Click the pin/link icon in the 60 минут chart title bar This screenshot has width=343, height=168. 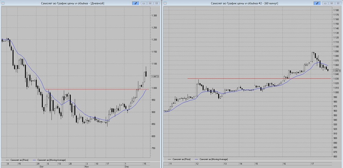pos(317,3)
